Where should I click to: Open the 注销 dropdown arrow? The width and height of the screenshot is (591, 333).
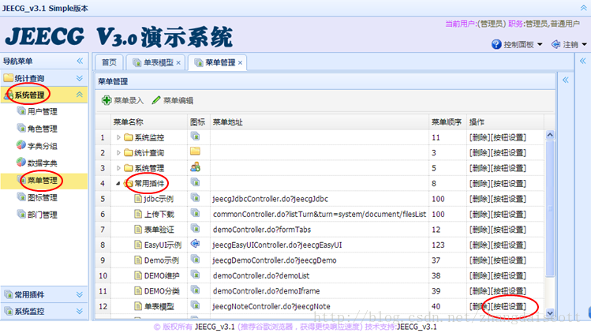tap(584, 44)
